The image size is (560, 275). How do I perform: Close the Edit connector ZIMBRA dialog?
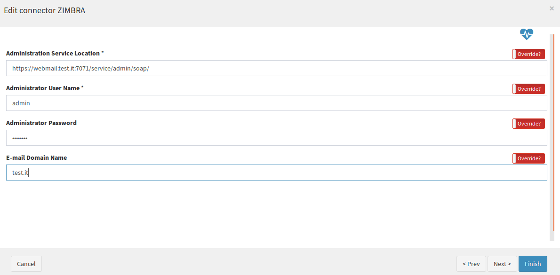(552, 8)
